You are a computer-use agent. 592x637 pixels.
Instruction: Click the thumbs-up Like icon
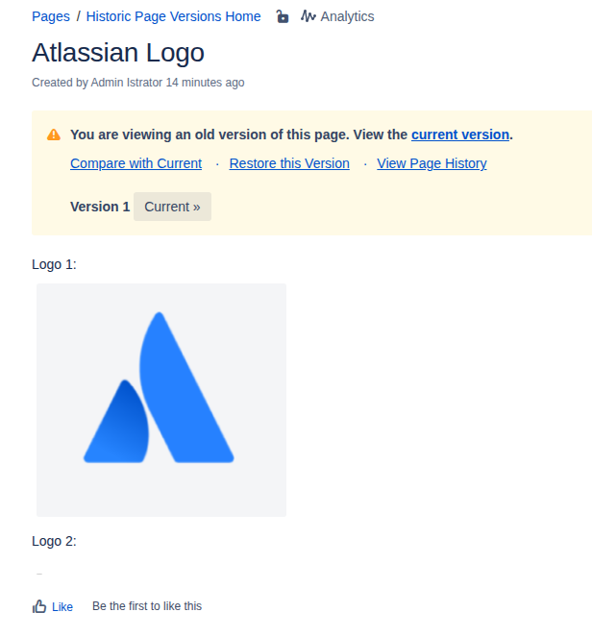39,606
